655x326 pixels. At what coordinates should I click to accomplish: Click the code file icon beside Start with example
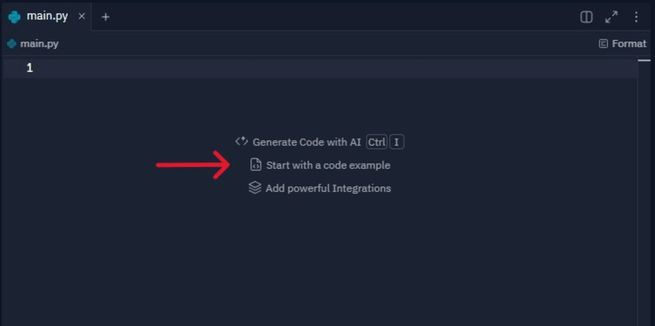[255, 165]
